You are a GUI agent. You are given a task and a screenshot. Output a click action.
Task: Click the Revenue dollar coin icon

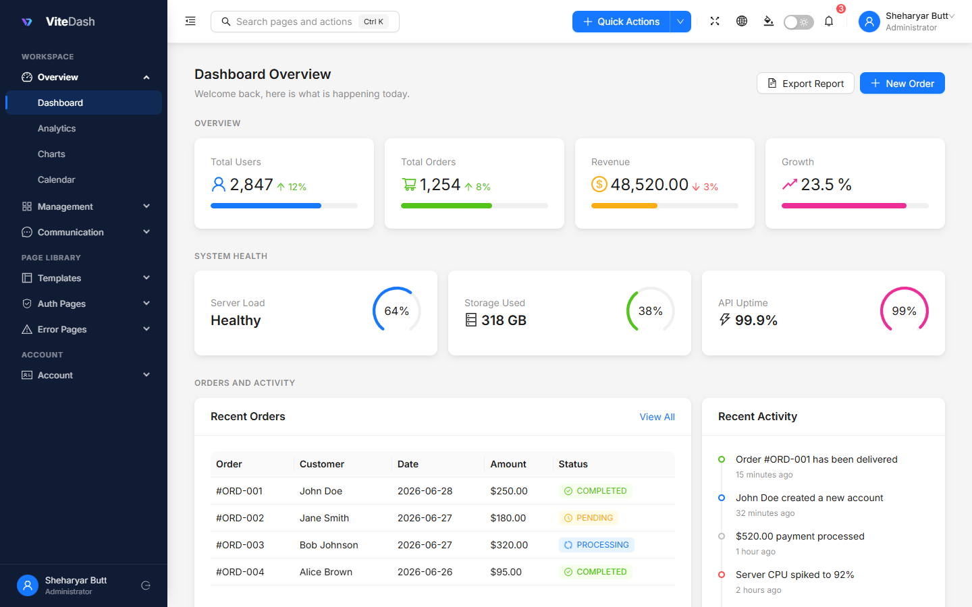click(x=599, y=184)
